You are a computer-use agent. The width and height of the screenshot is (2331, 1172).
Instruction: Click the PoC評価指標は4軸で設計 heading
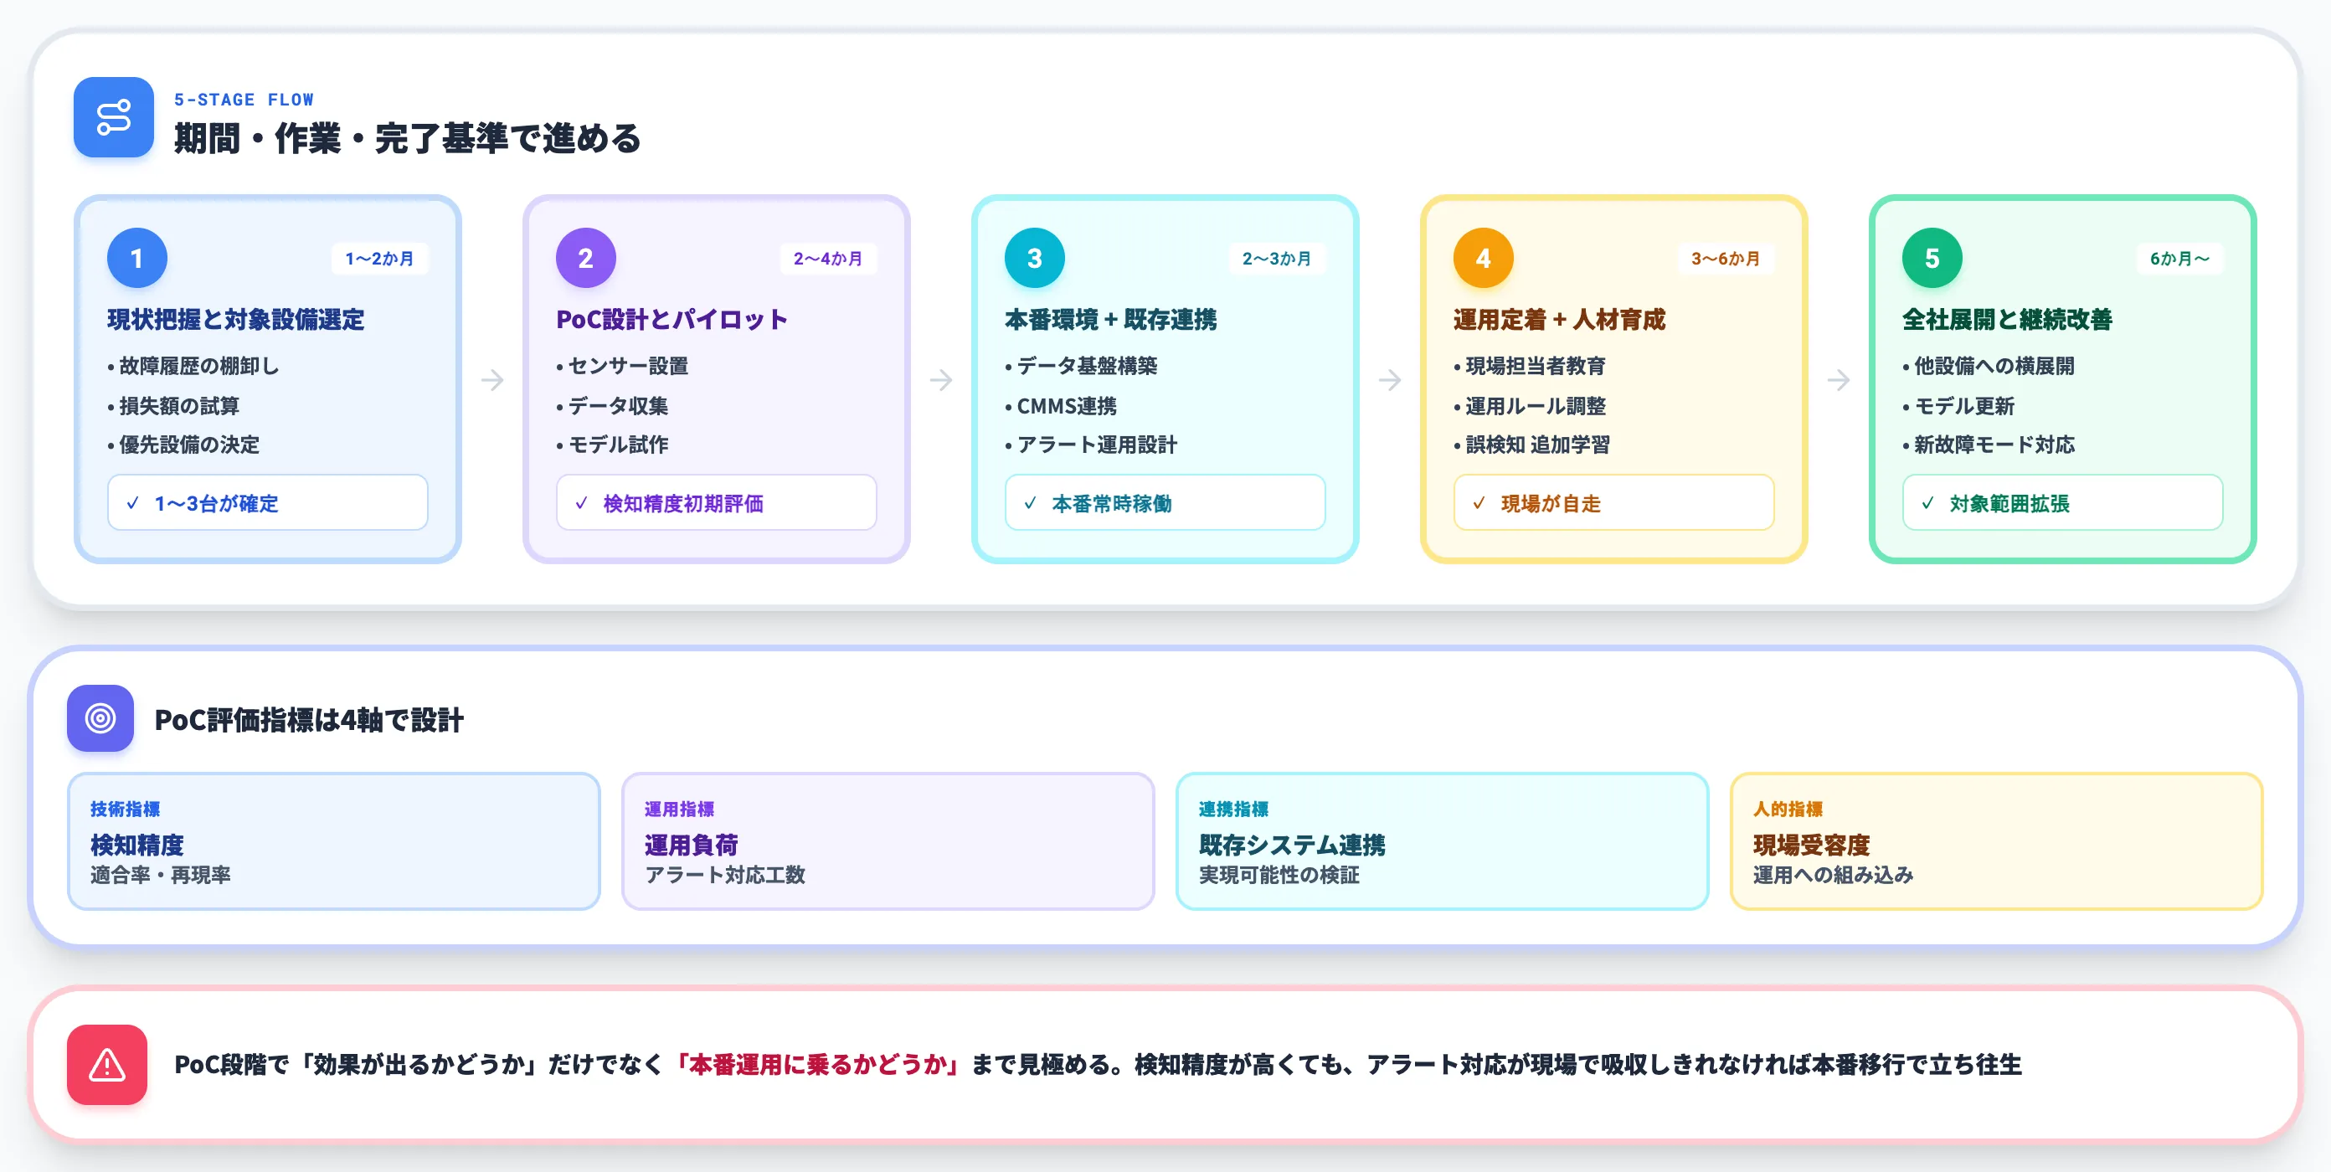(x=309, y=719)
